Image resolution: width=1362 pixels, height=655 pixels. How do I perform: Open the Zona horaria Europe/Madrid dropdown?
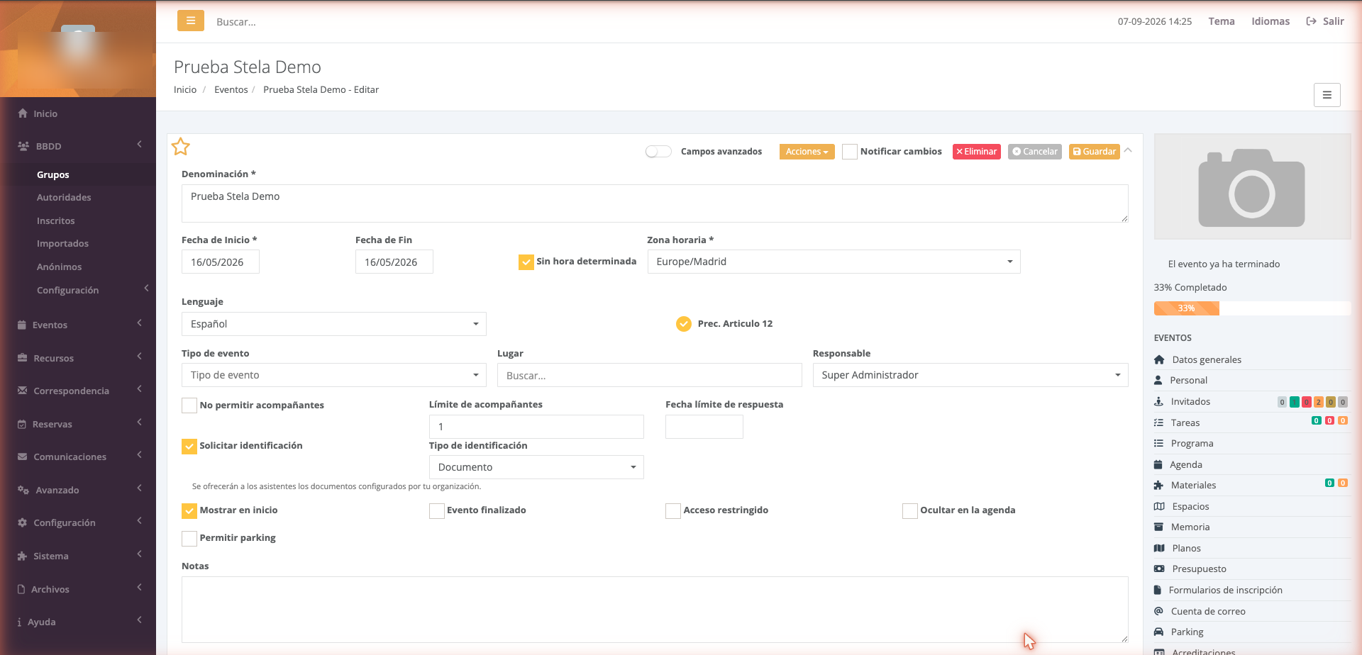pos(834,262)
